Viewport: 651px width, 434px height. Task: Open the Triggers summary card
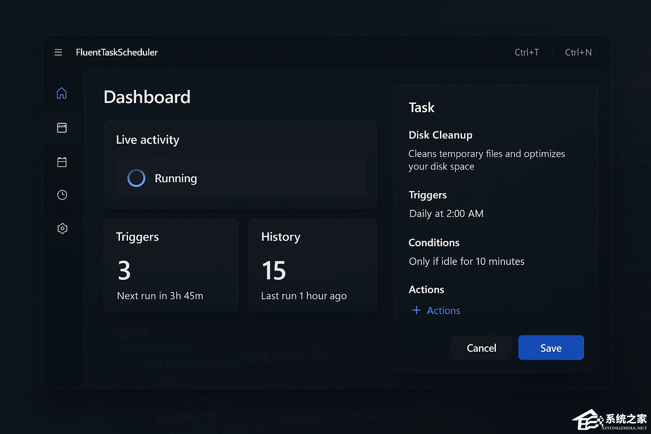pyautogui.click(x=171, y=265)
